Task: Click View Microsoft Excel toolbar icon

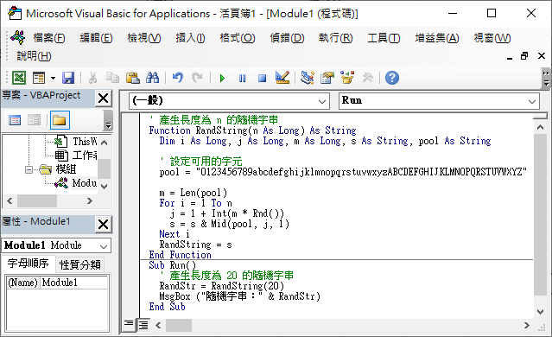Action: tap(19, 78)
